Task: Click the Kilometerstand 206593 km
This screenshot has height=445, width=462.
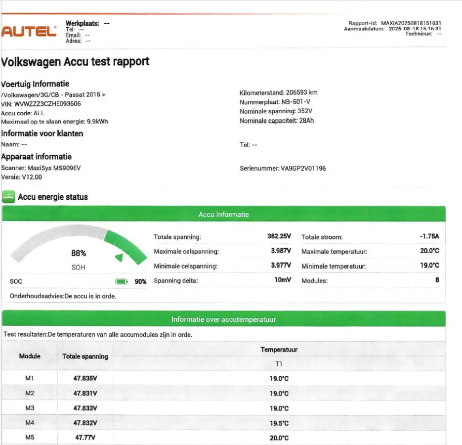Action: point(279,92)
